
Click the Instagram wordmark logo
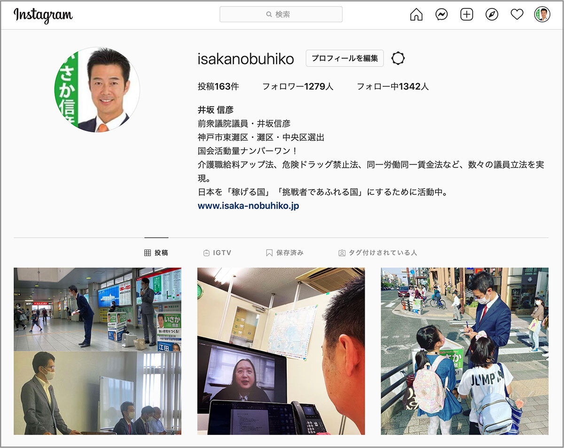pos(42,15)
